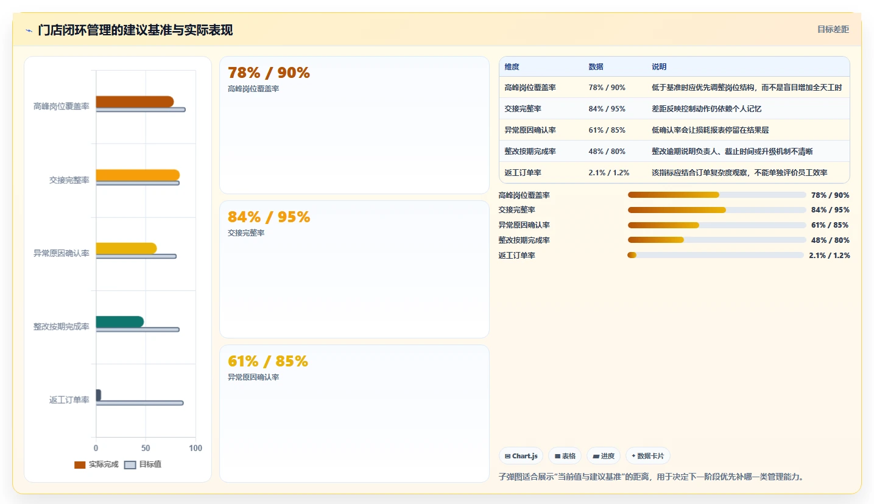Image resolution: width=874 pixels, height=504 pixels.
Task: Click the 整改按期完成率 progress bar
Action: 717,240
